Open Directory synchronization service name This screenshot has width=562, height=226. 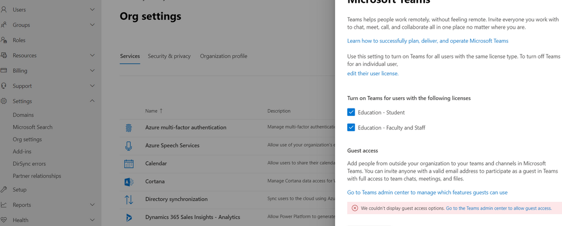176,199
